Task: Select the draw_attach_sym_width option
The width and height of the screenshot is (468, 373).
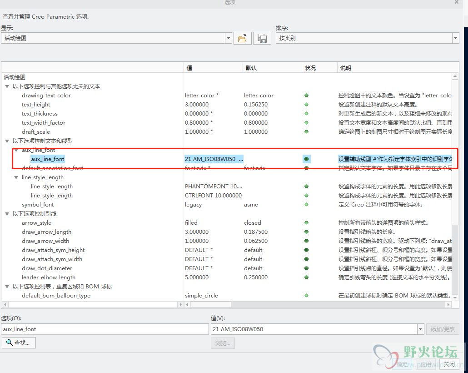Action: click(52, 259)
